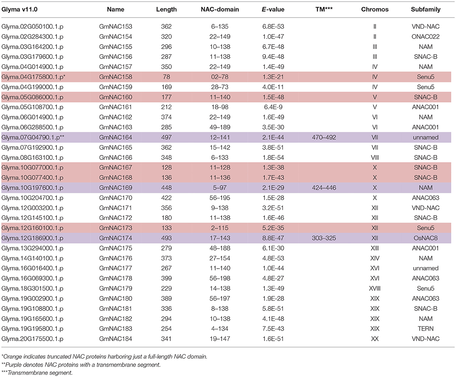Click the E-value 6.4E-9
The image size is (456, 377).
pos(273,107)
